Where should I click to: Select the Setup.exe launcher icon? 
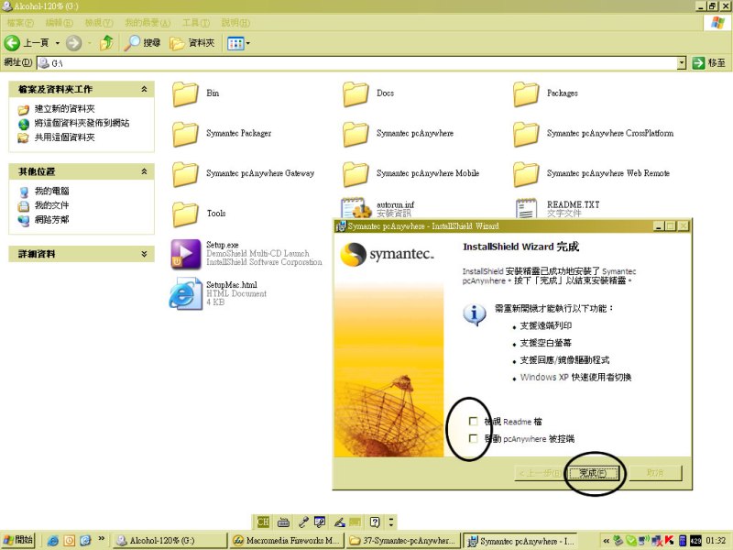186,254
